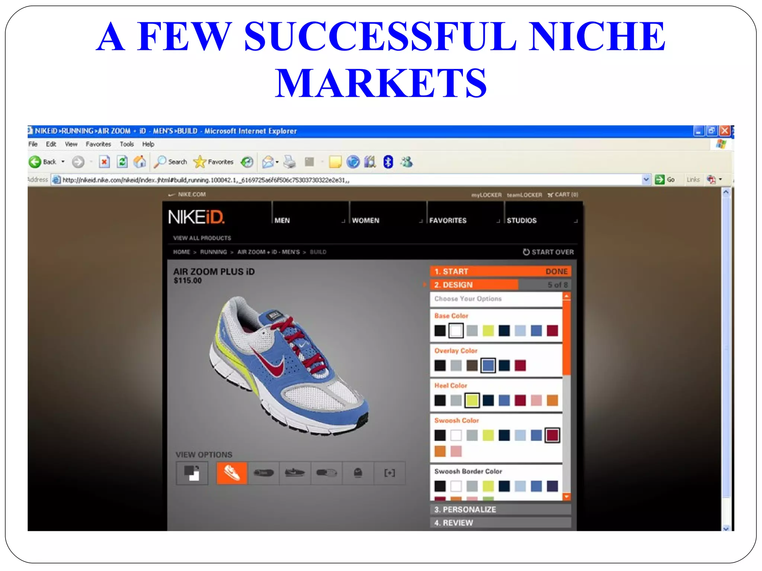Choose brown Overlay Color swatch

pos(472,365)
